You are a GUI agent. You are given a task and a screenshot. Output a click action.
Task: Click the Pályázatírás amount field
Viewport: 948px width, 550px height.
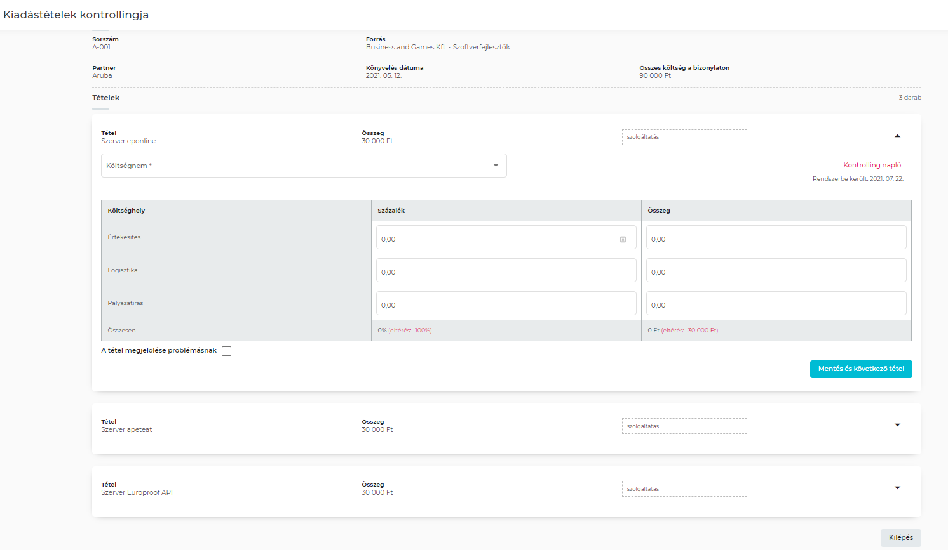click(776, 303)
